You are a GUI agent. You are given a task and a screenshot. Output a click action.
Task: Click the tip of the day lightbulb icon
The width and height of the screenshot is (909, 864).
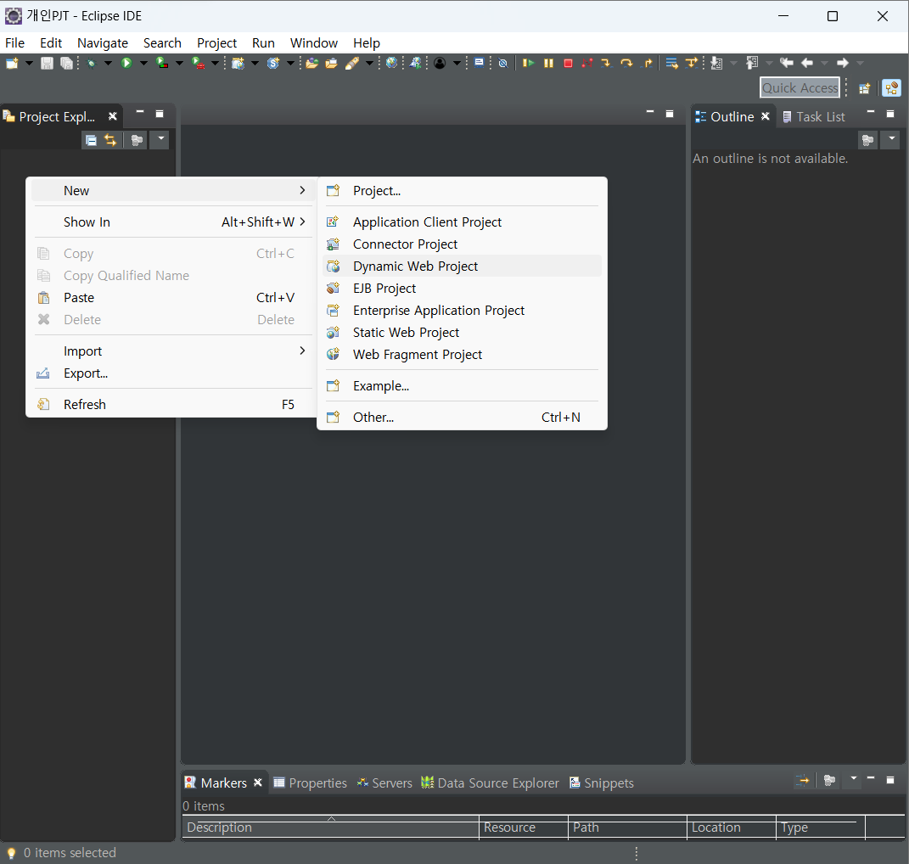pos(11,853)
